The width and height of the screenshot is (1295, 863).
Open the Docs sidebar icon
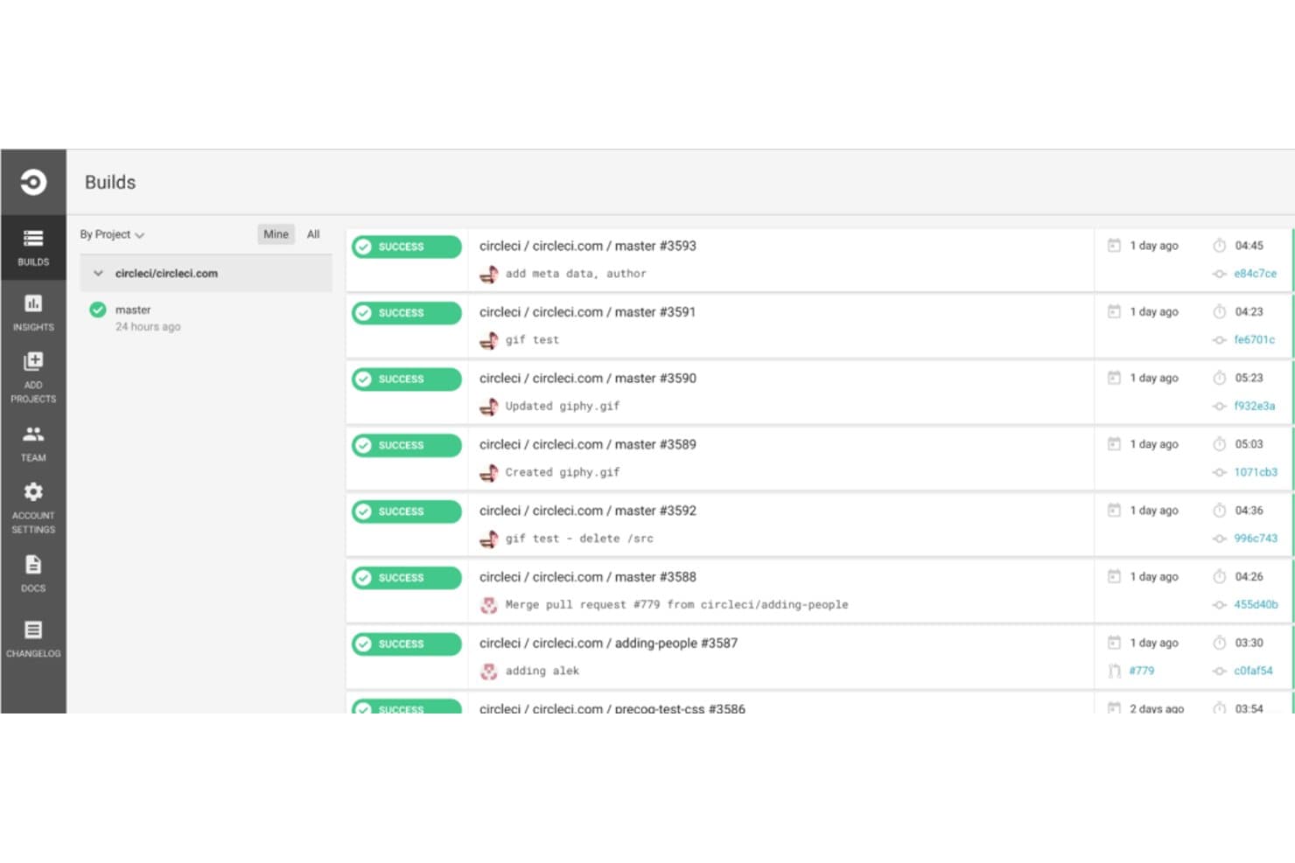[33, 564]
